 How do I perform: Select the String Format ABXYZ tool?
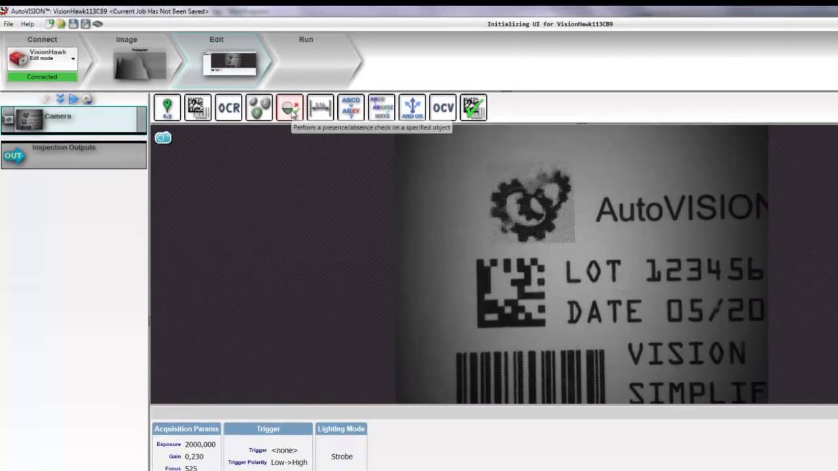point(382,107)
